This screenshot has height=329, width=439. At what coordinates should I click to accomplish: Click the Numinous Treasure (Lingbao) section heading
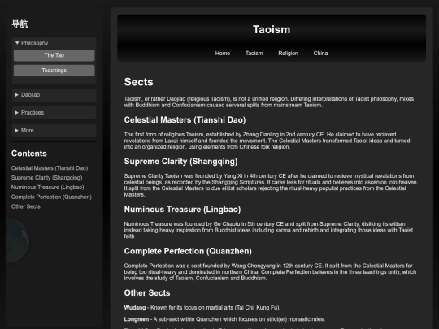[183, 210]
